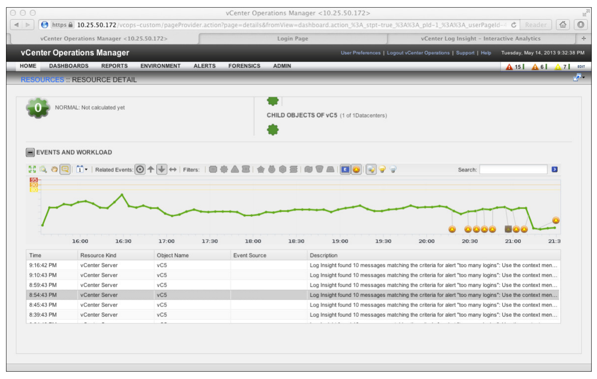Click in the event Search field

[513, 170]
